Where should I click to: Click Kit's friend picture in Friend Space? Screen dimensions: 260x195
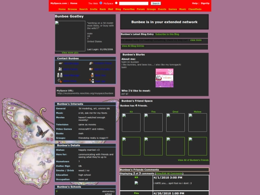click(x=131, y=123)
